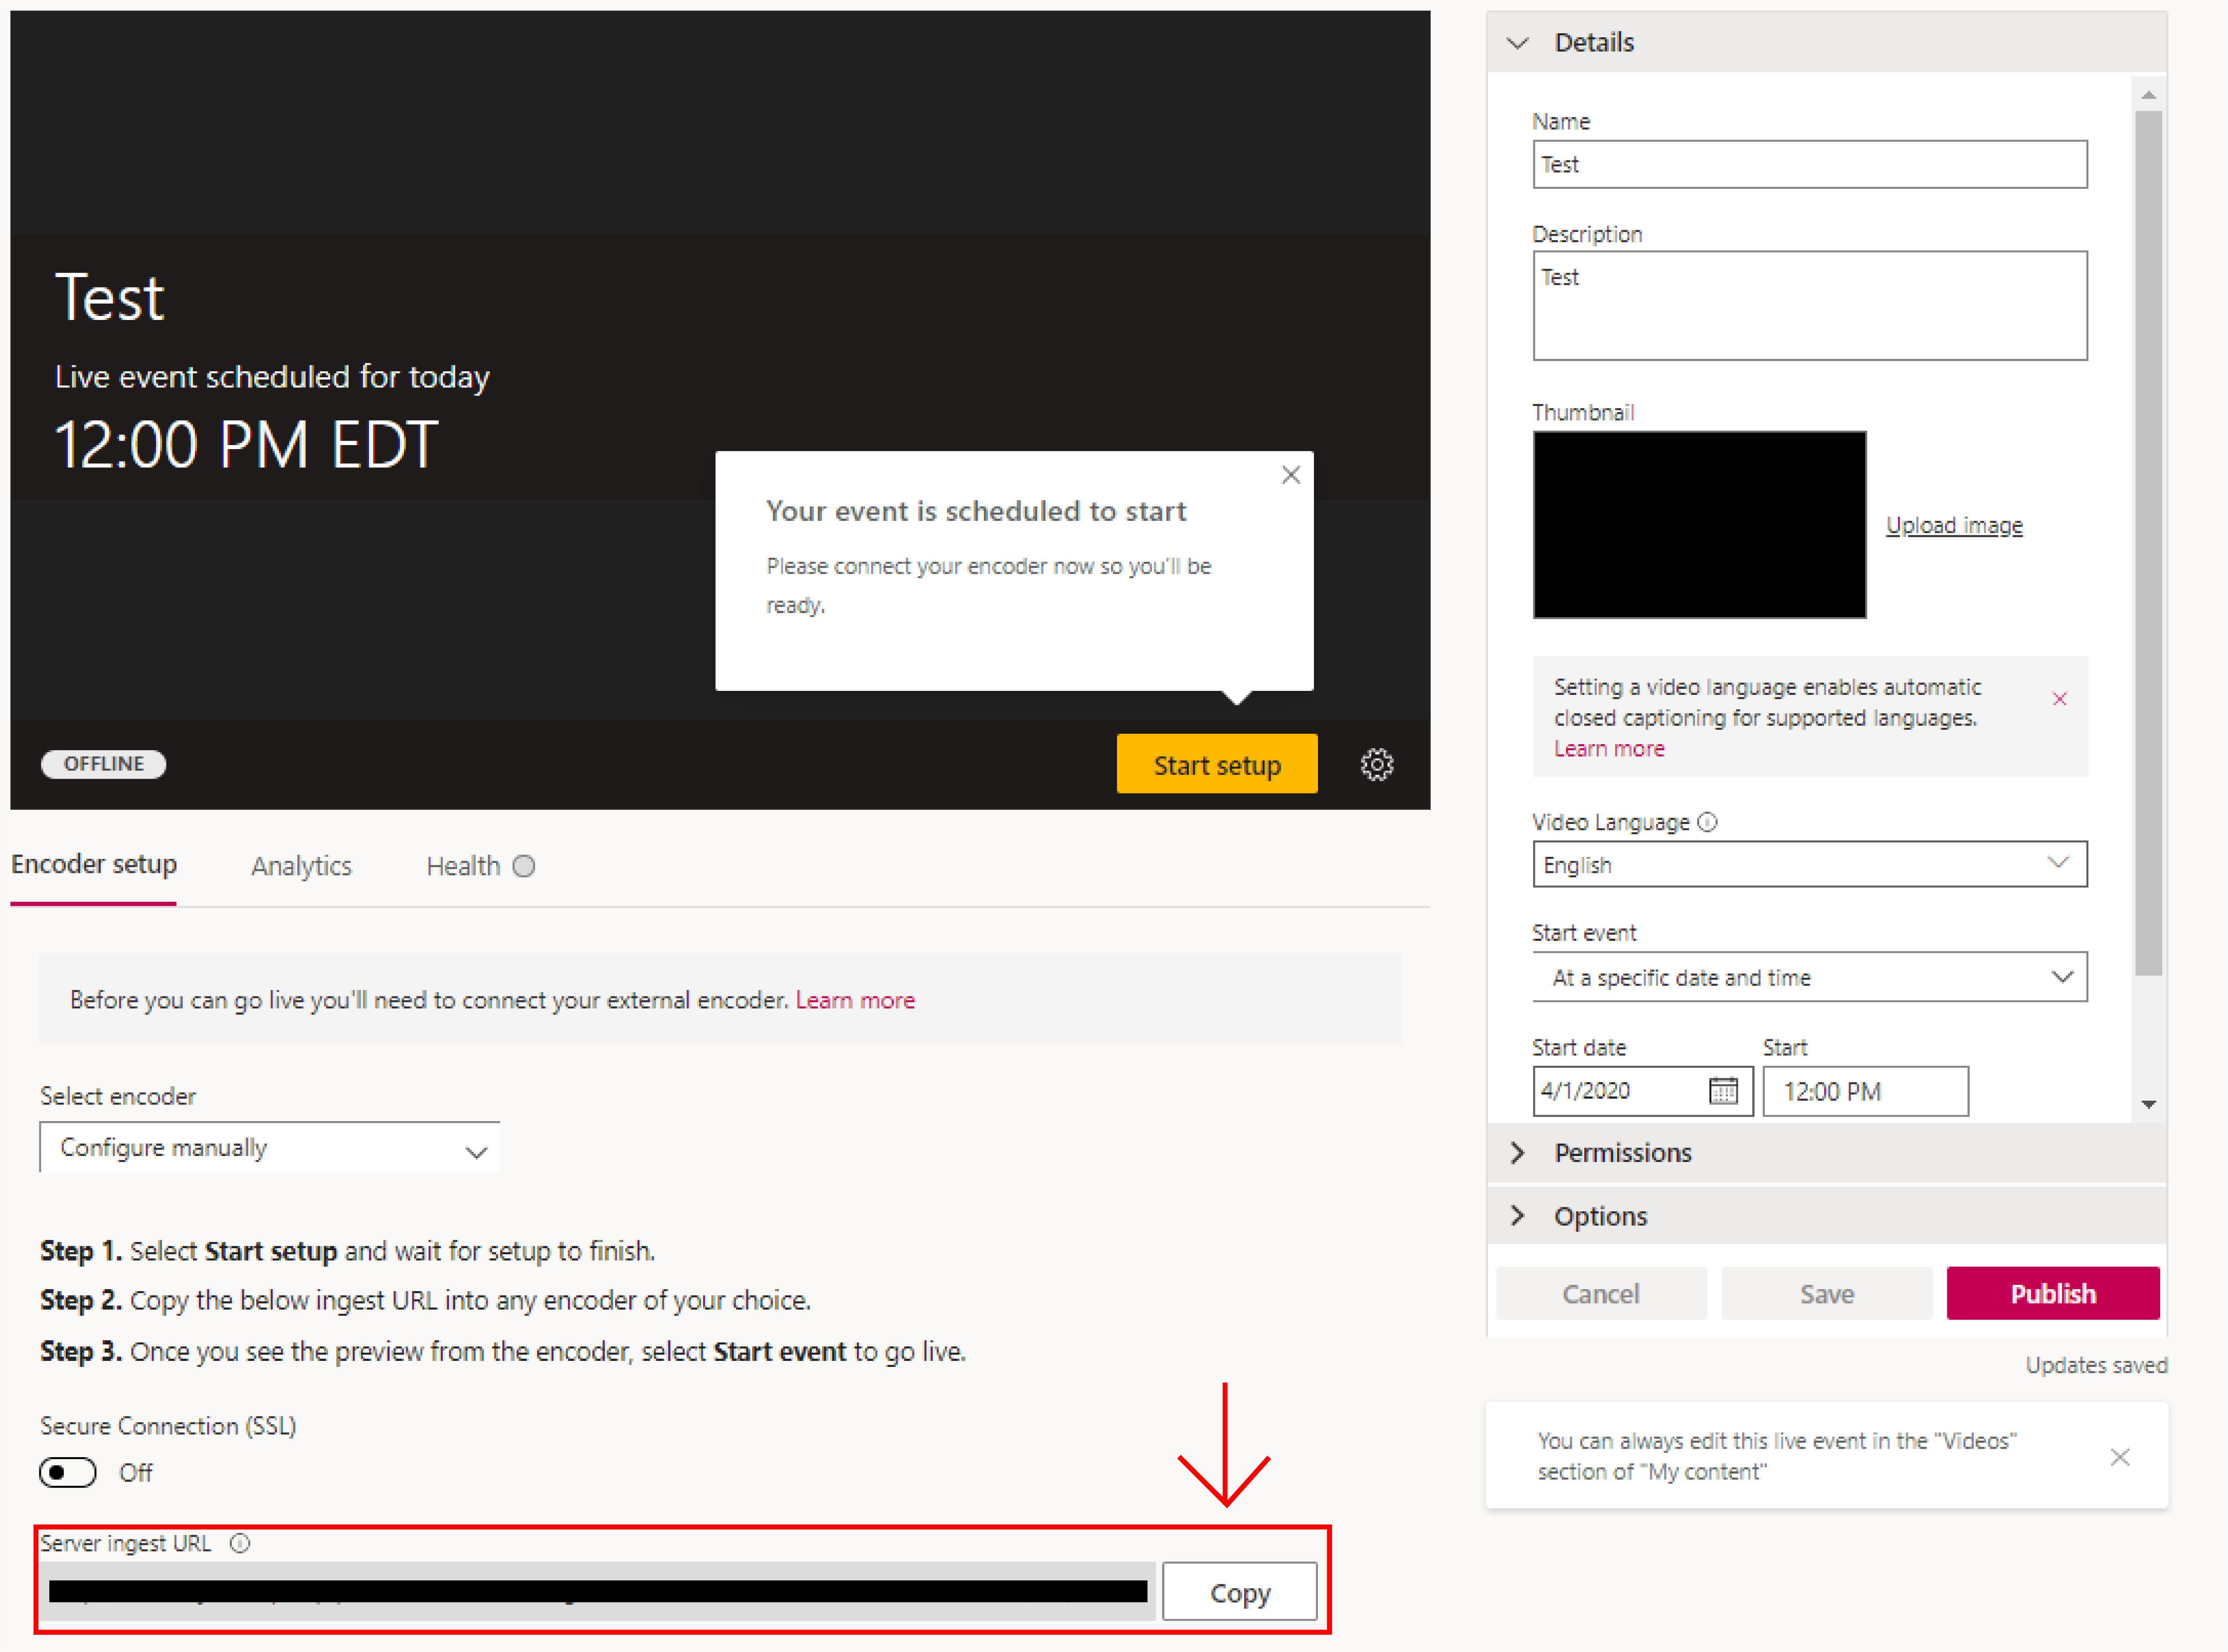2228x1652 pixels.
Task: Follow Learn more link about external encoder
Action: pyautogui.click(x=855, y=1000)
